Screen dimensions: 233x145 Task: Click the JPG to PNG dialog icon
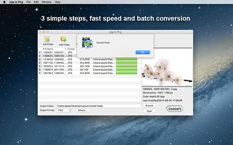(87, 43)
